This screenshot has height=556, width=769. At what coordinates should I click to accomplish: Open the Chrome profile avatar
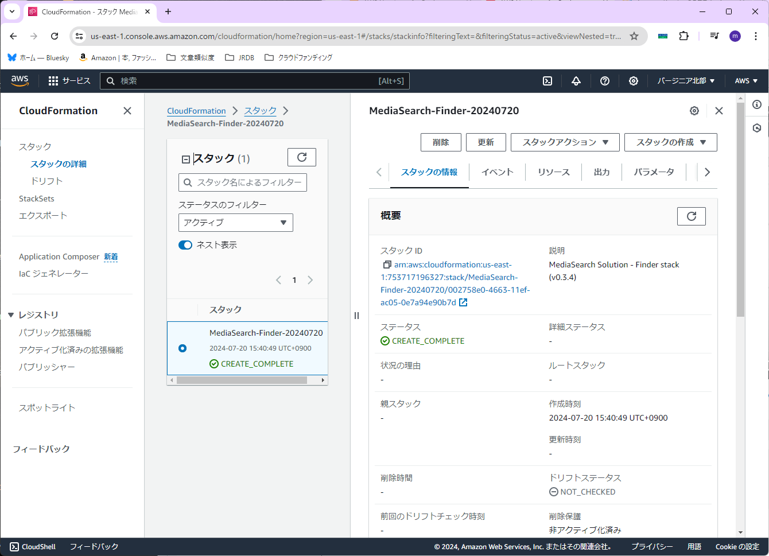coord(735,36)
